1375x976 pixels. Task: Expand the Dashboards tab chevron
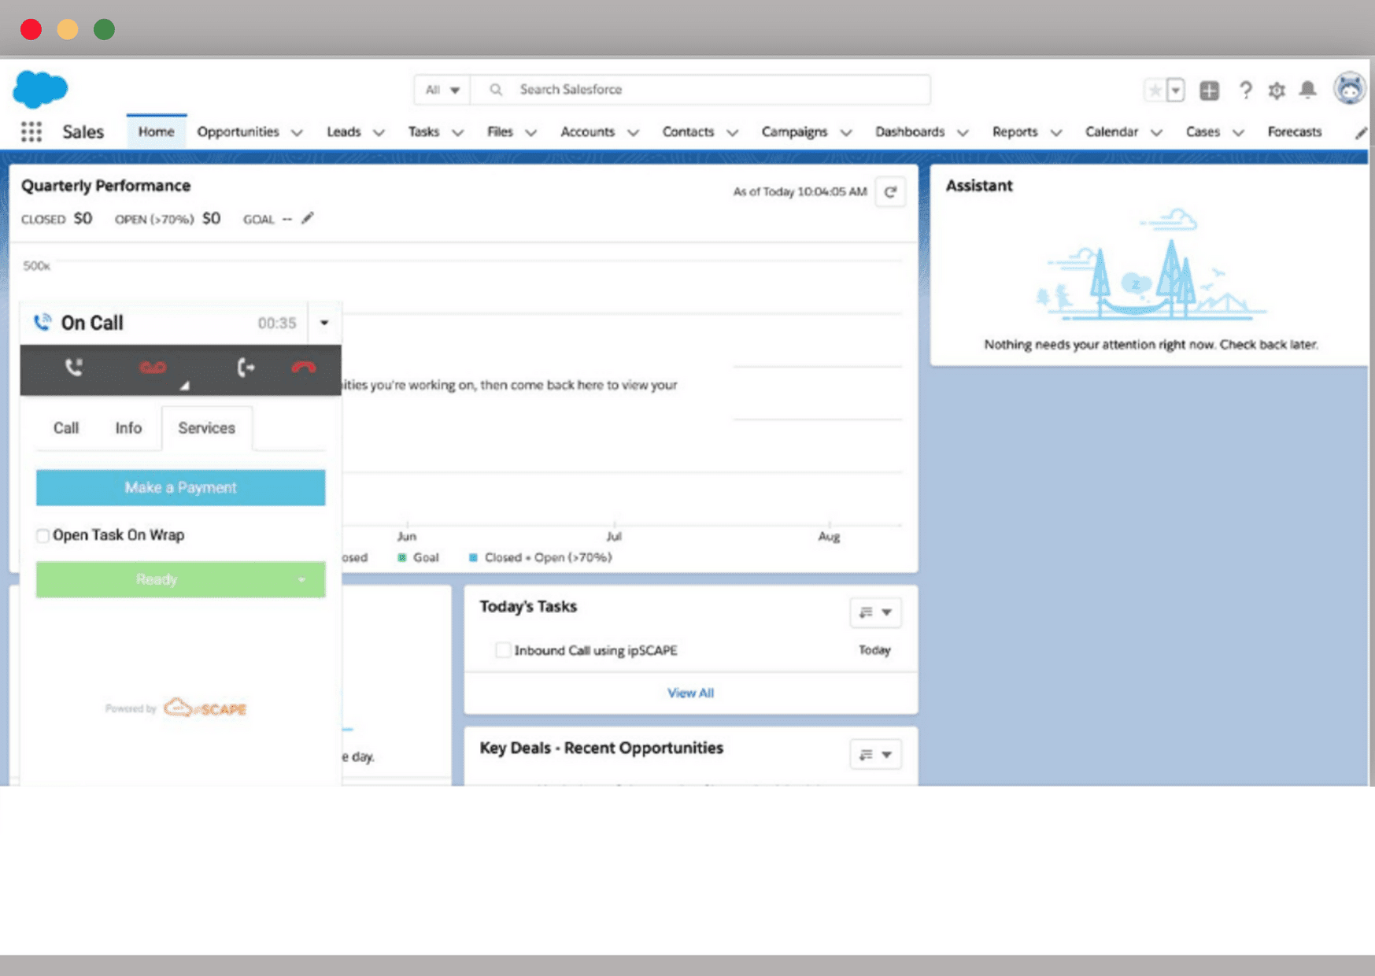pyautogui.click(x=963, y=133)
